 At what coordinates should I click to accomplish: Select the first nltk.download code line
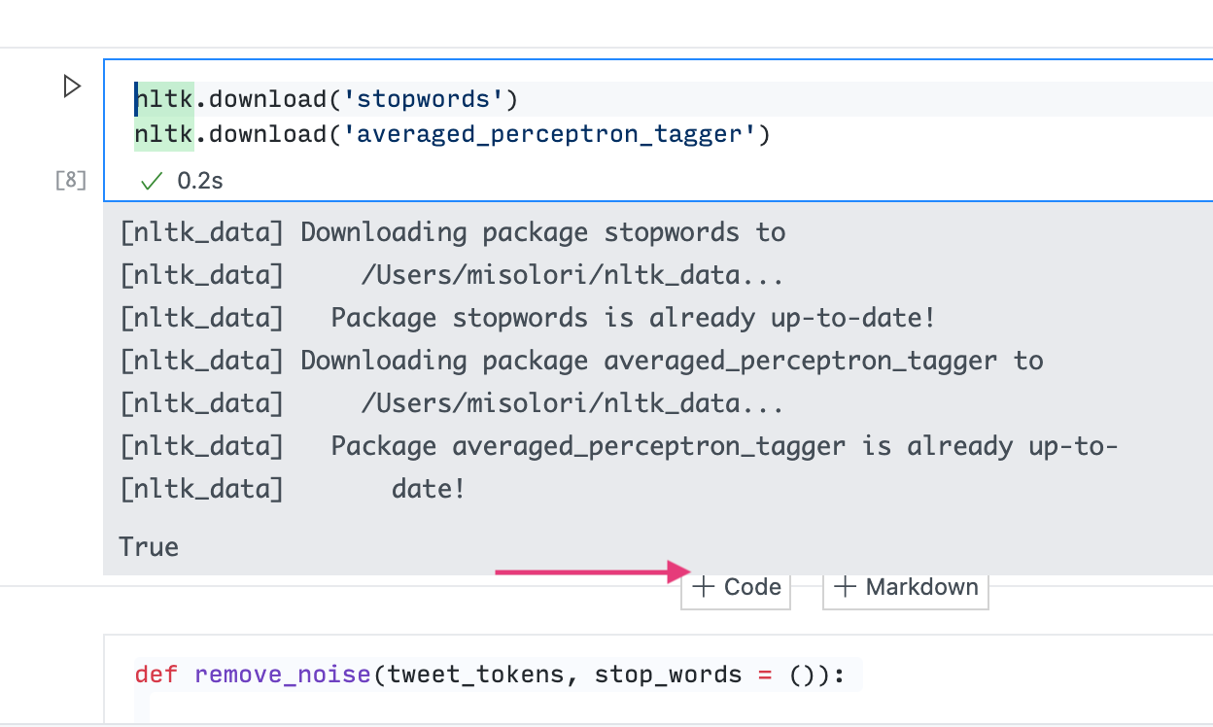pos(327,98)
